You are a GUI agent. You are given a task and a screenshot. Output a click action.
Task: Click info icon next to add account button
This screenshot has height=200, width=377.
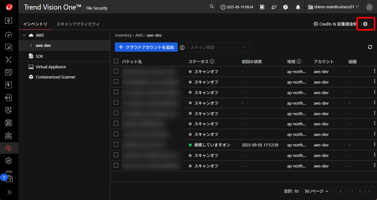(182, 47)
